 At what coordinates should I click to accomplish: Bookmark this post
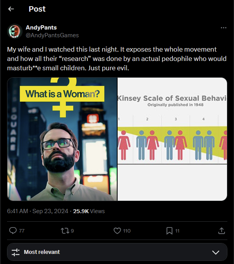tap(169, 231)
